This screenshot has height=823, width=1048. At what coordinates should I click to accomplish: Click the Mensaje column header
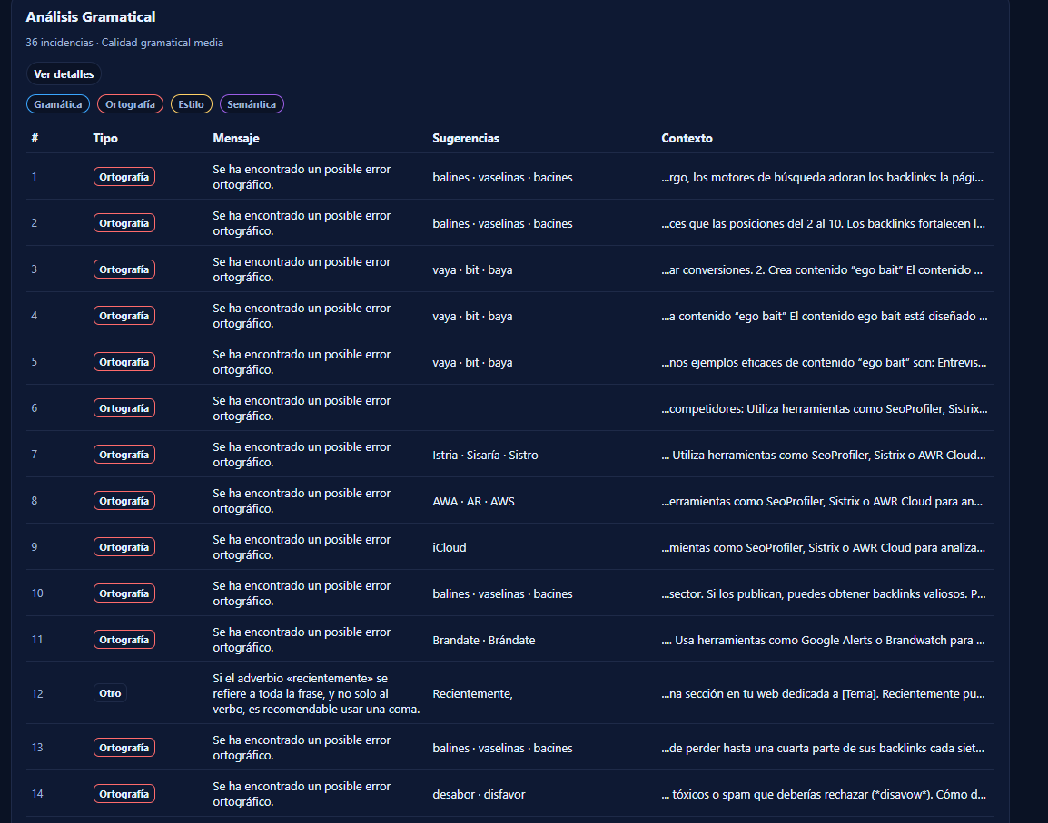[236, 138]
